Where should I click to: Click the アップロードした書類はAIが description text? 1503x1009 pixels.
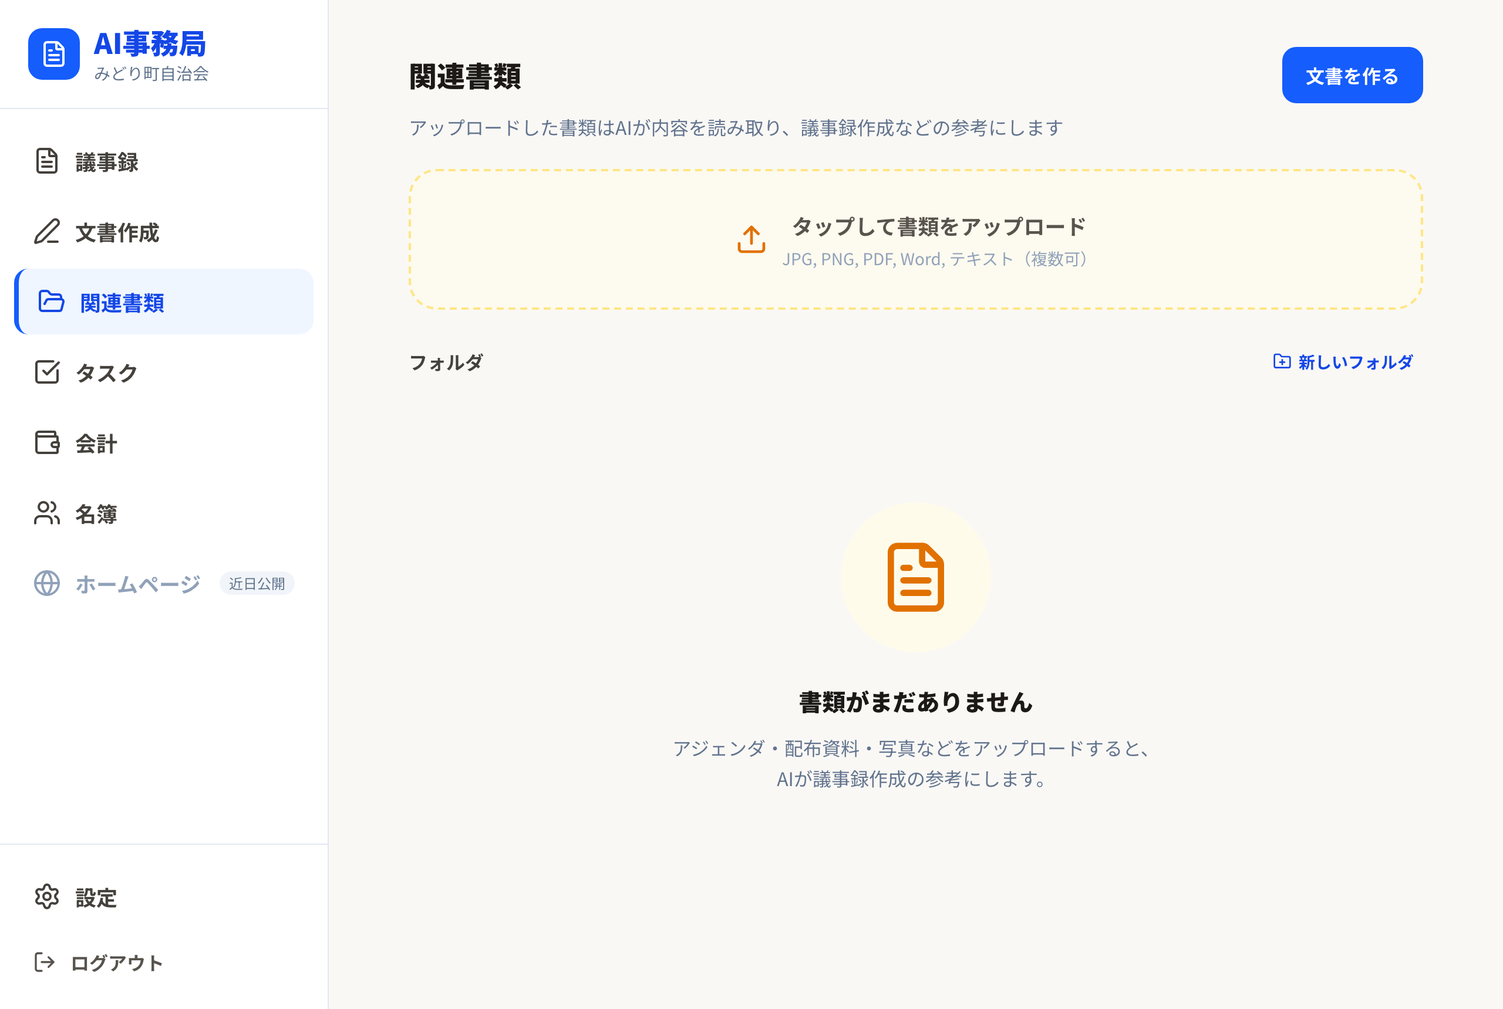point(736,127)
